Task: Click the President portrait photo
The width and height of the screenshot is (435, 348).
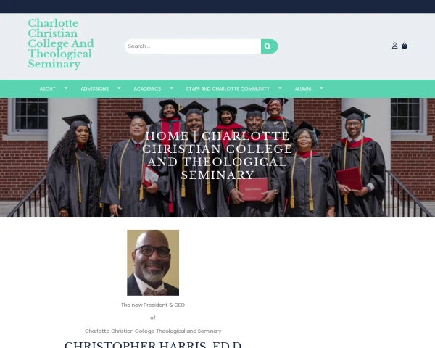Action: (153, 262)
